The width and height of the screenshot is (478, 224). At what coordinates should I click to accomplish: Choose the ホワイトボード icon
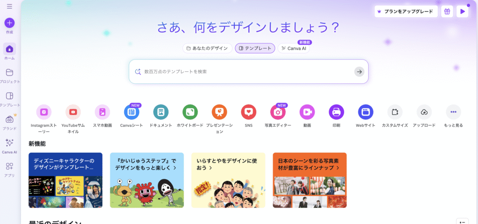(x=190, y=112)
